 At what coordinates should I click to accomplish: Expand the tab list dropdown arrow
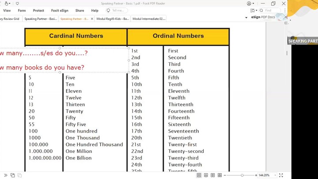click(x=246, y=18)
